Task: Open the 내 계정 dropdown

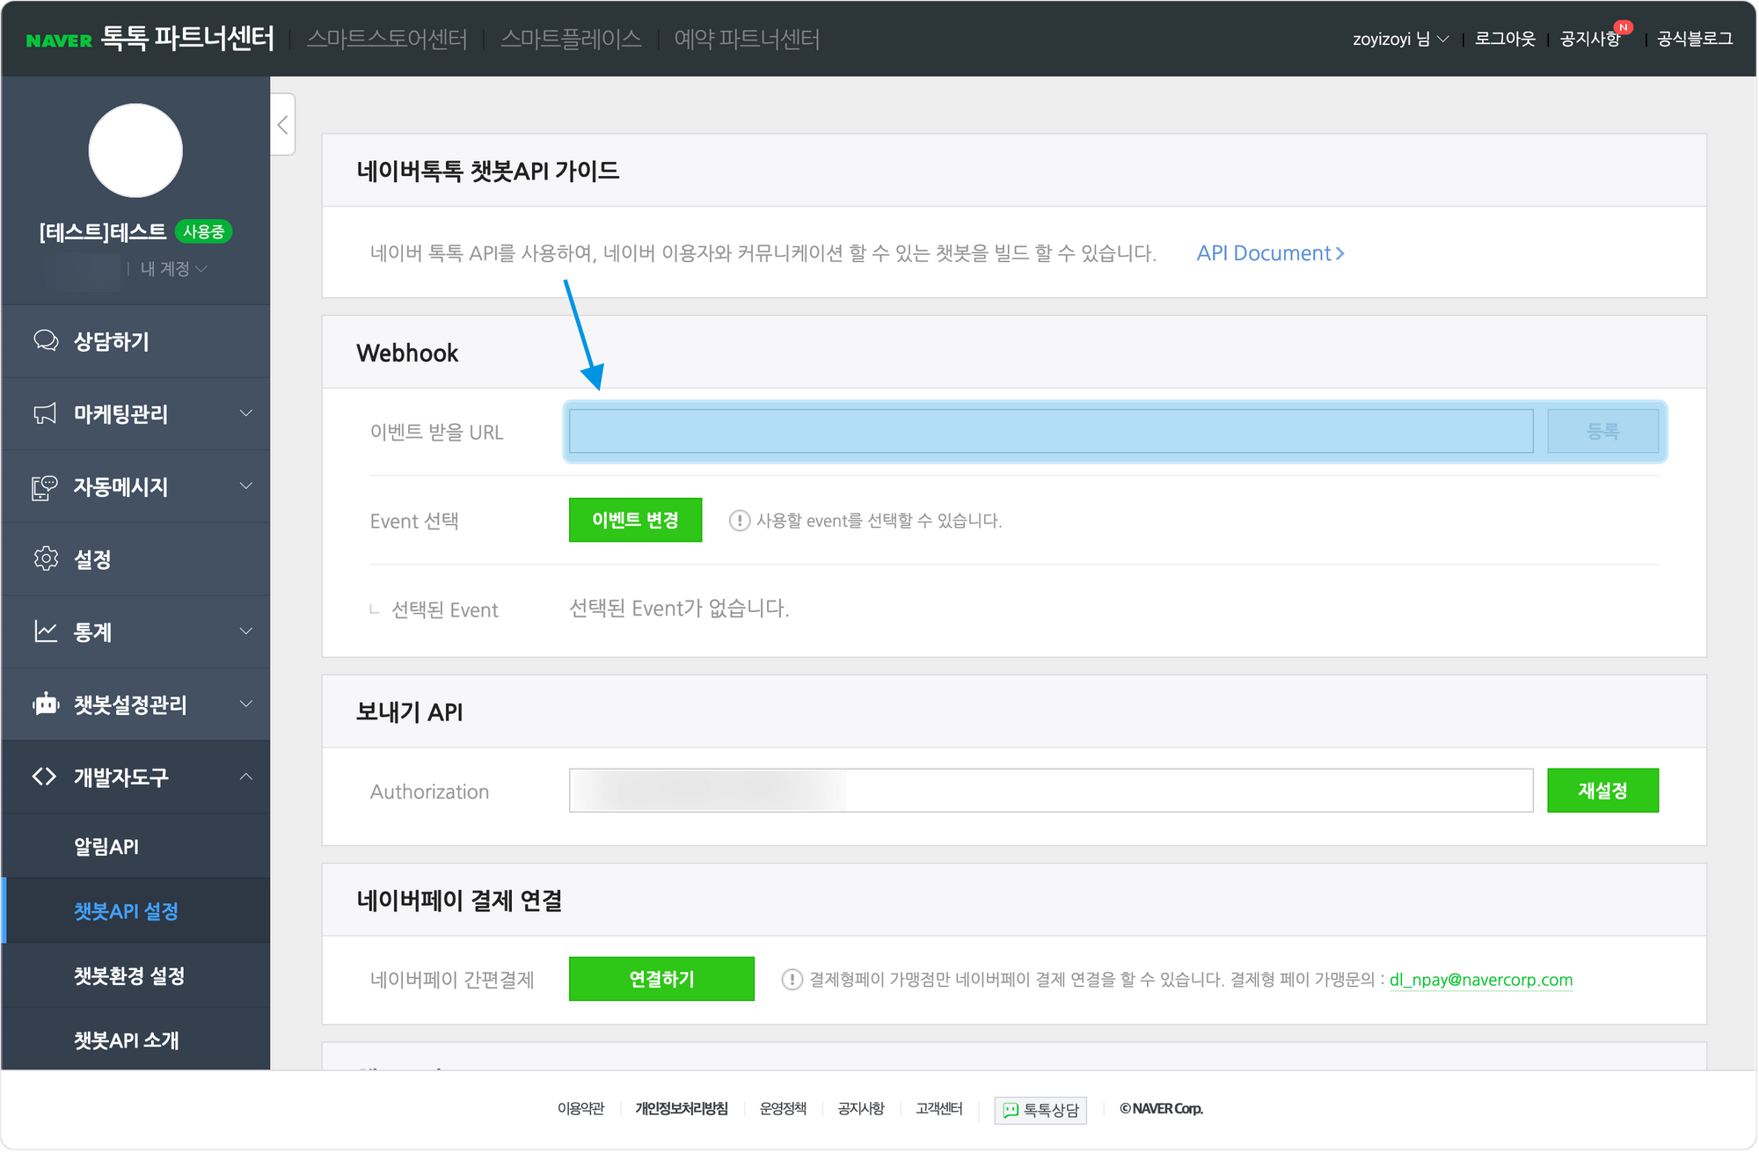Action: tap(173, 269)
